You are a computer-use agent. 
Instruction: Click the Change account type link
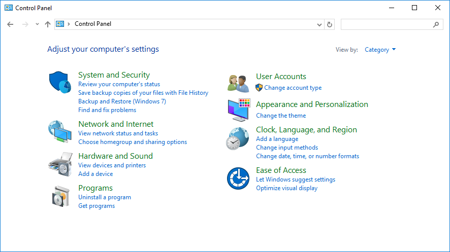[293, 88]
